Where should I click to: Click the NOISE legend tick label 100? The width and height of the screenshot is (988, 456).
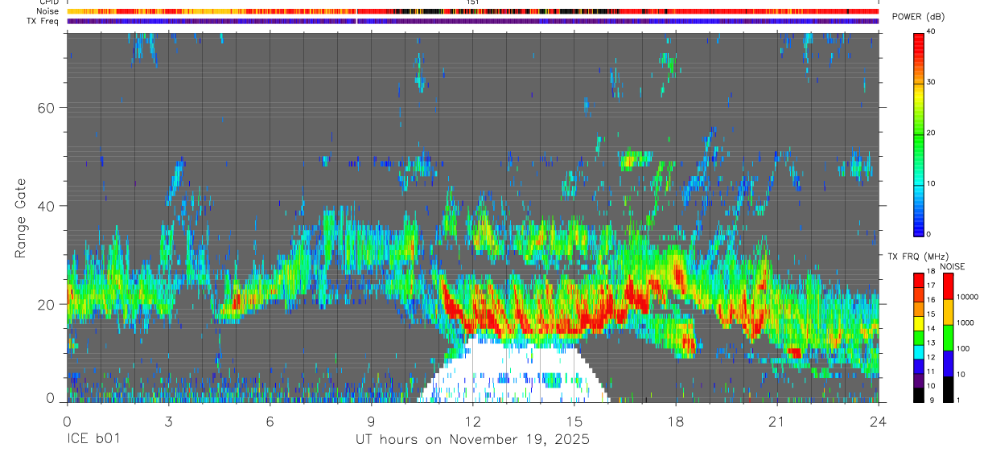[962, 348]
